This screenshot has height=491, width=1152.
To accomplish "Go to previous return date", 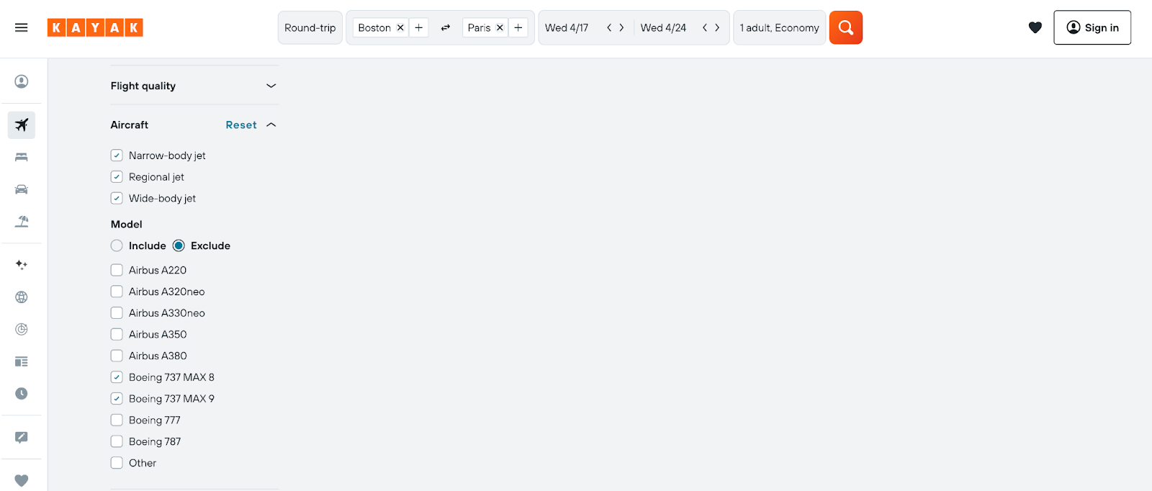I will (x=705, y=27).
